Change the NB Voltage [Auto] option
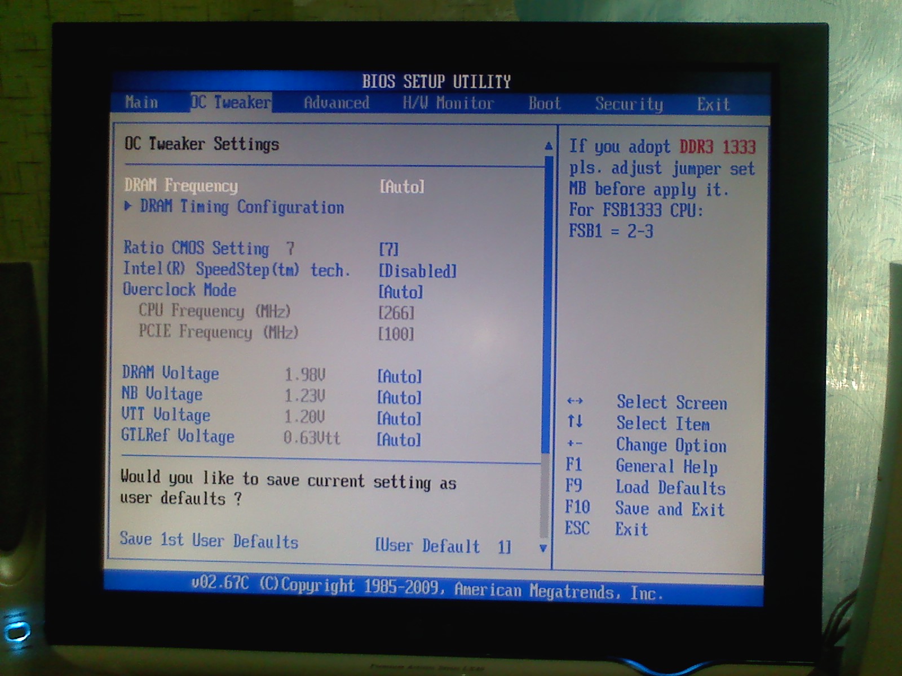This screenshot has height=676, width=902. [x=400, y=398]
